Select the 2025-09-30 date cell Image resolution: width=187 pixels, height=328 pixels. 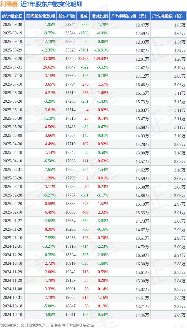(x=12, y=25)
